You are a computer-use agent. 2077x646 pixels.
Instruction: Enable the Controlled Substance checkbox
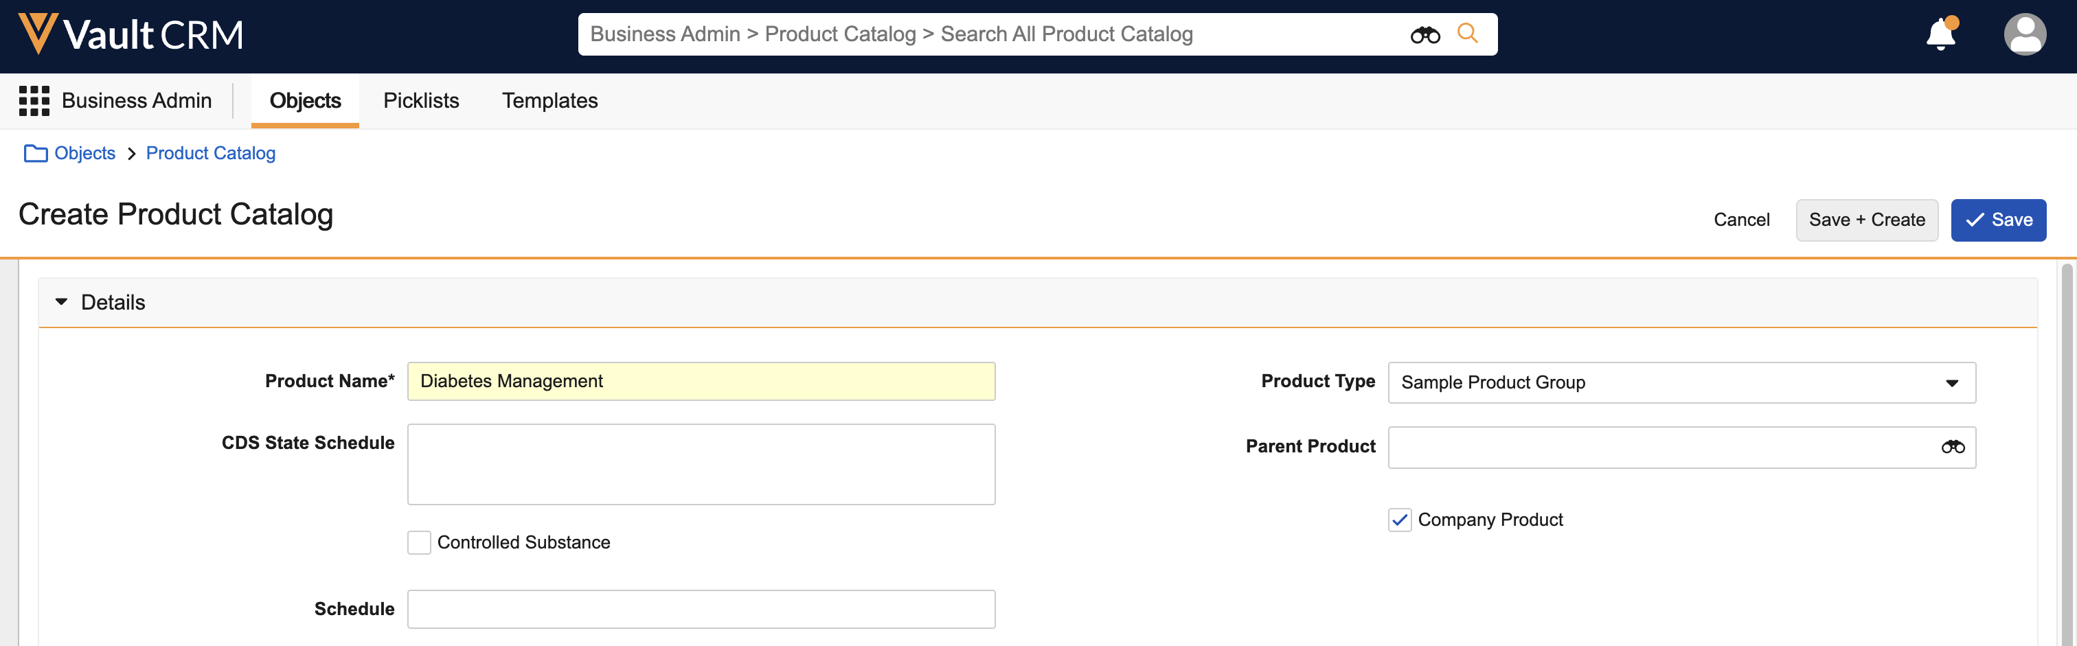click(419, 543)
